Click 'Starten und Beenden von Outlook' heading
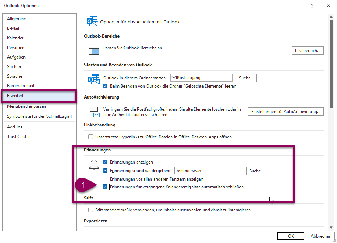The image size is (337, 243). pos(118,65)
